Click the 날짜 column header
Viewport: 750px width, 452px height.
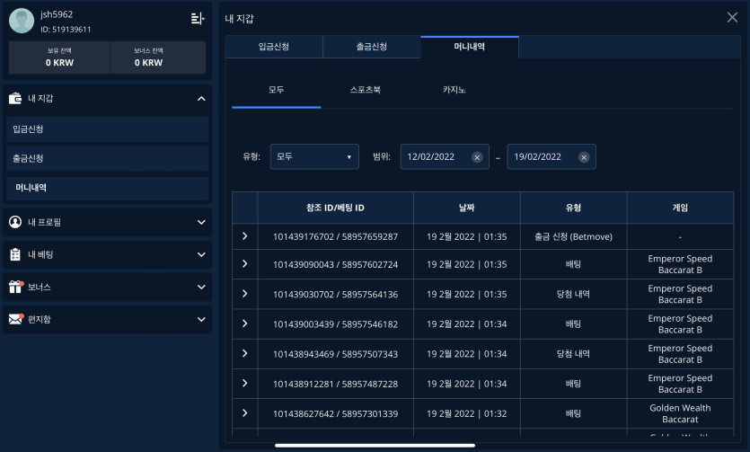(467, 208)
